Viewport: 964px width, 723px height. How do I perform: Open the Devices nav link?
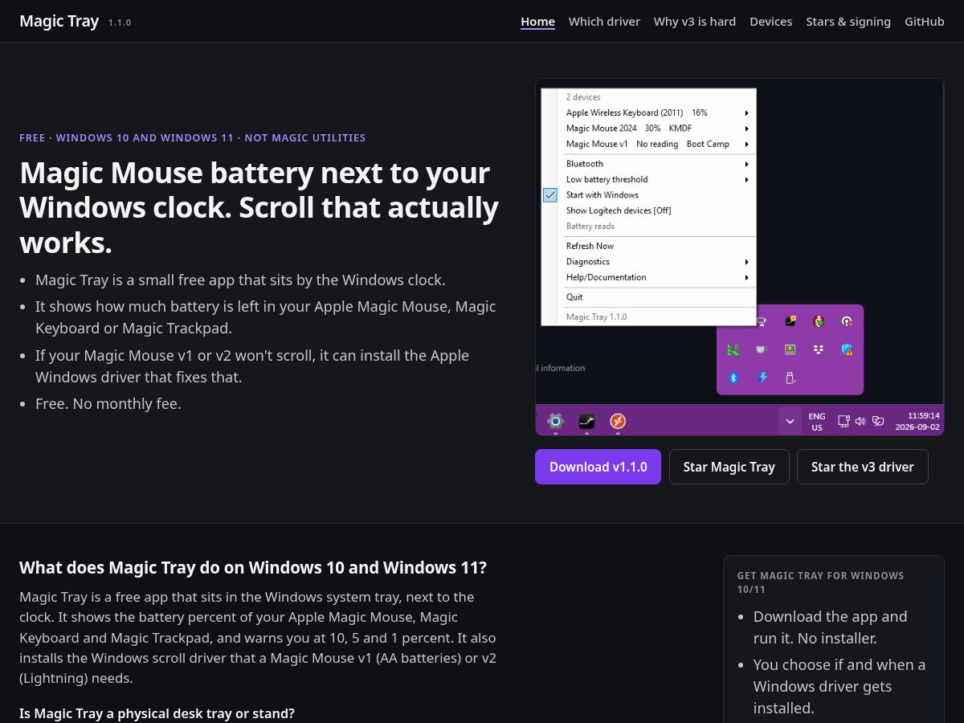771,22
